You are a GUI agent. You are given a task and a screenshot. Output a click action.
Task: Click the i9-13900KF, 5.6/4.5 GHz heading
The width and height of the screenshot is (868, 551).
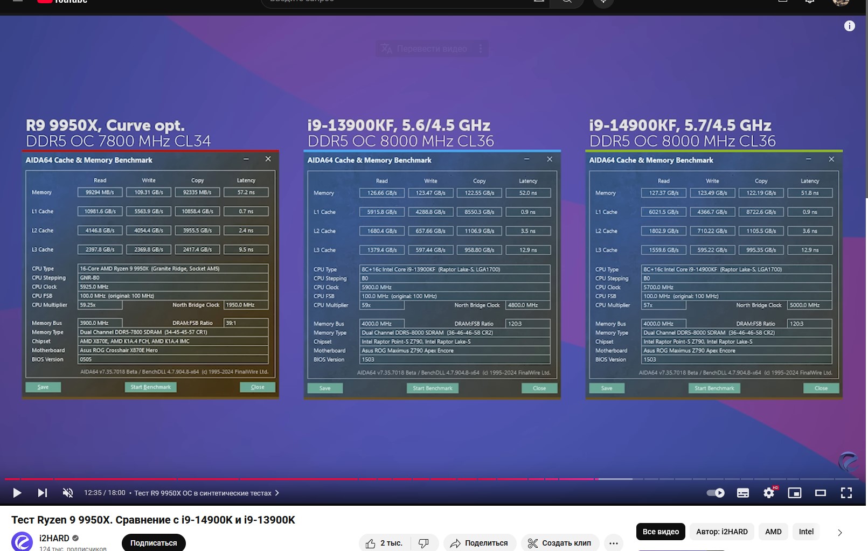click(399, 125)
